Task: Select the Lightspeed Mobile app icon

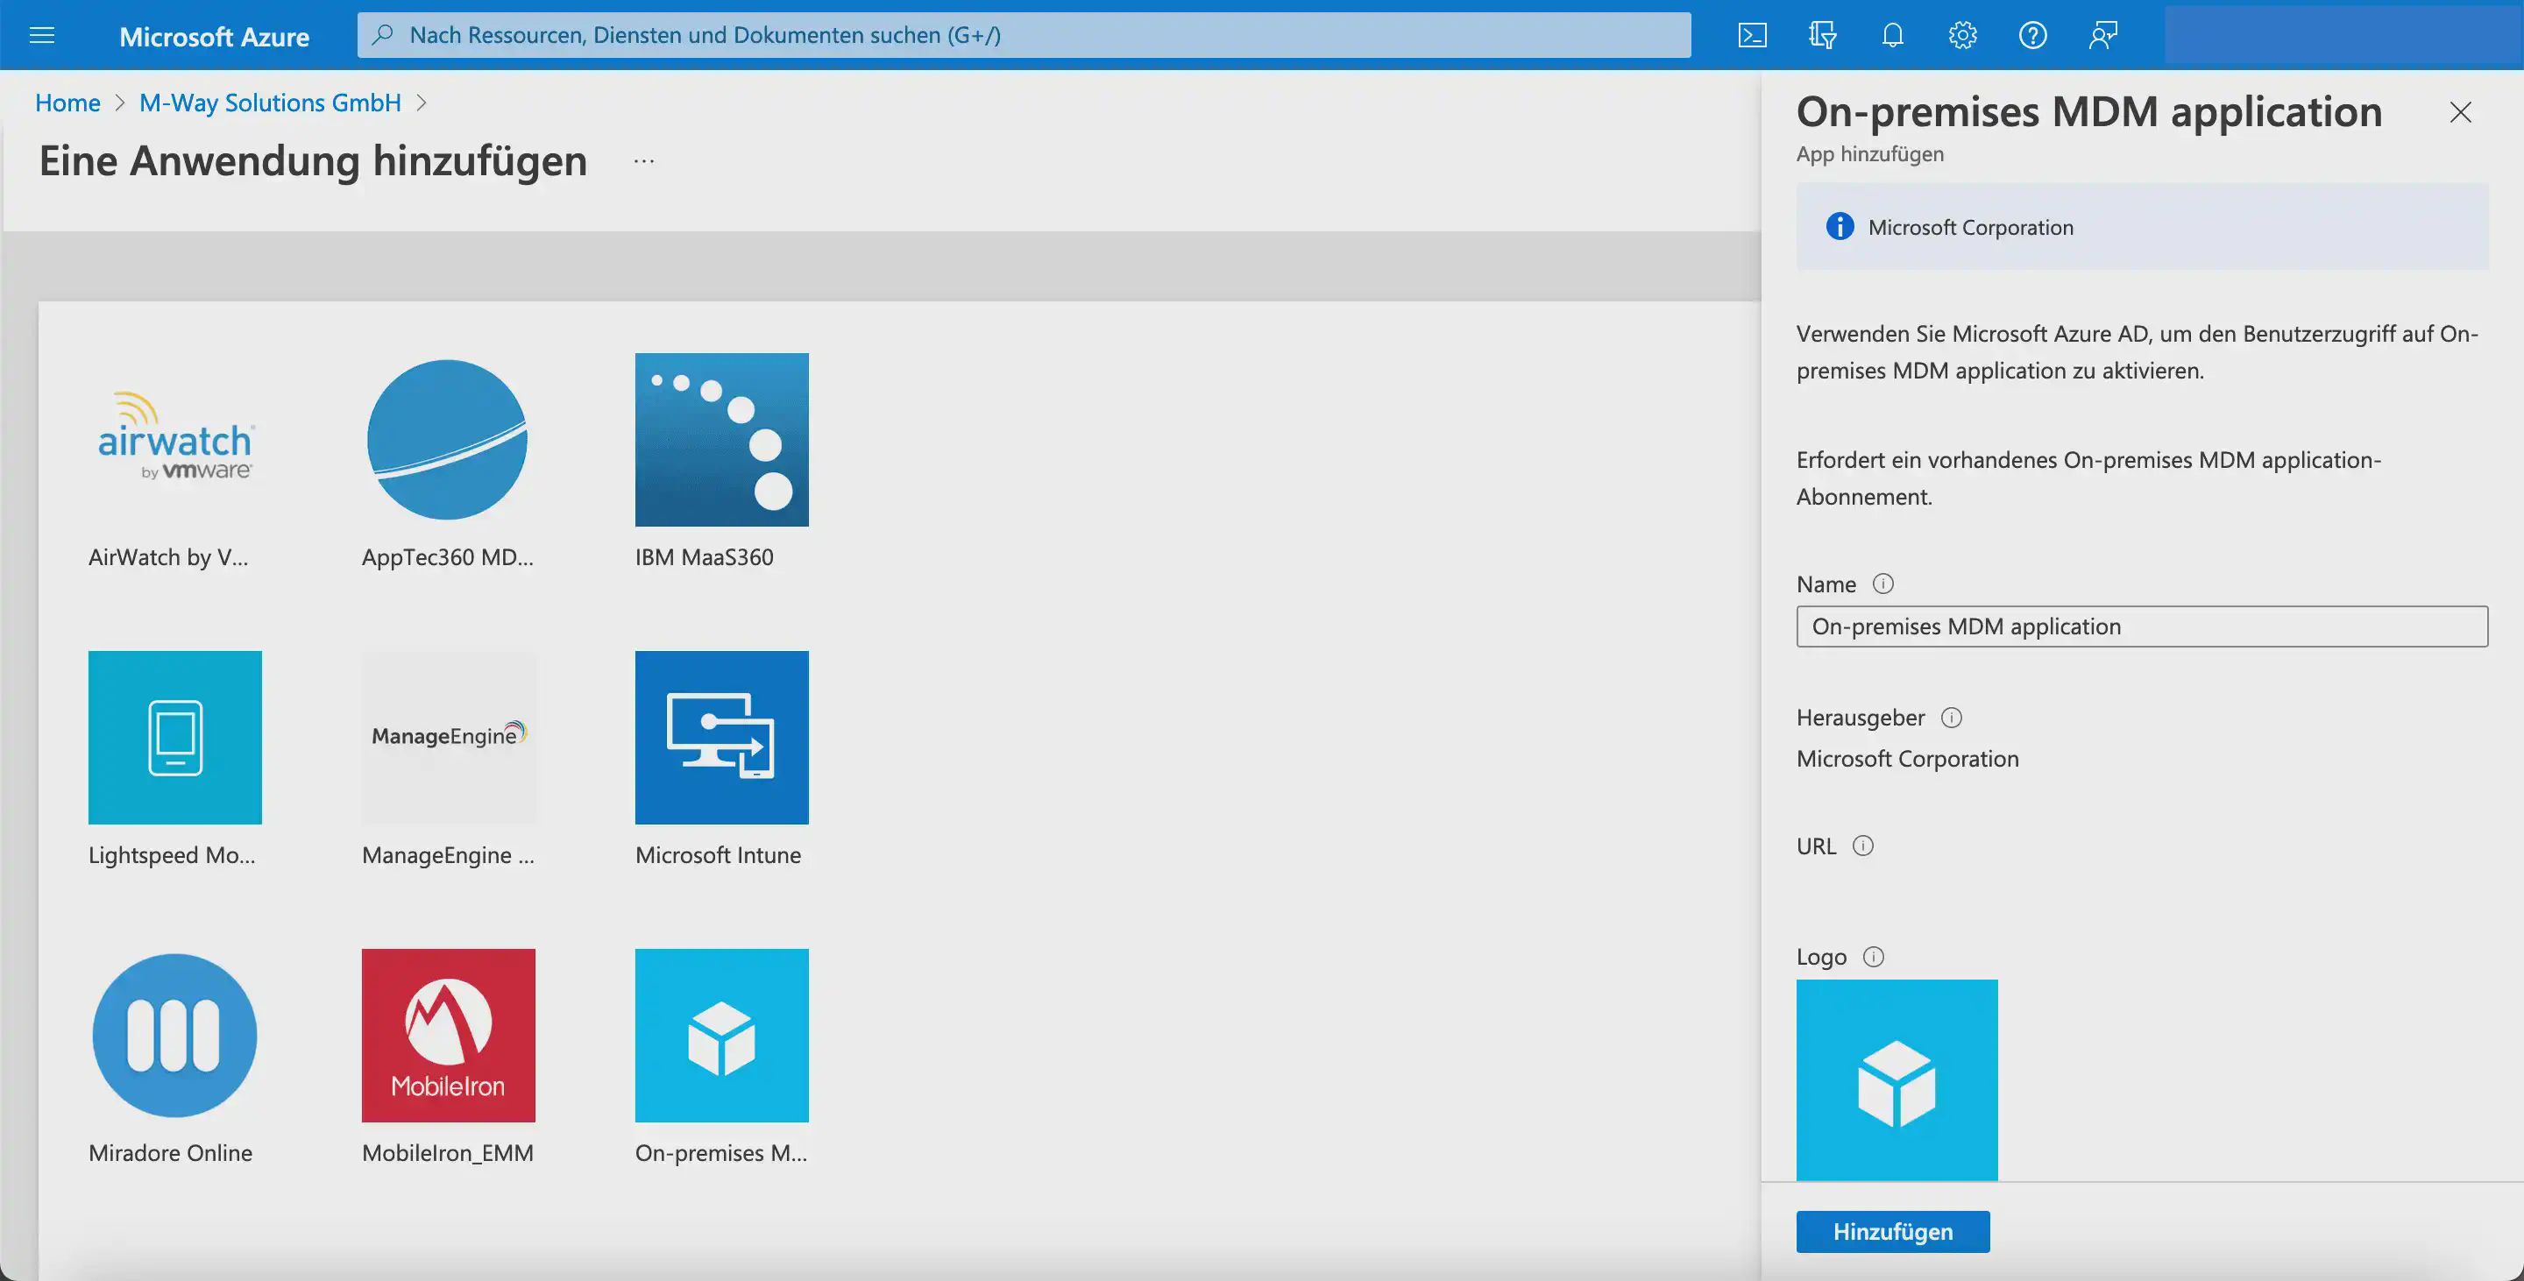Action: (175, 738)
